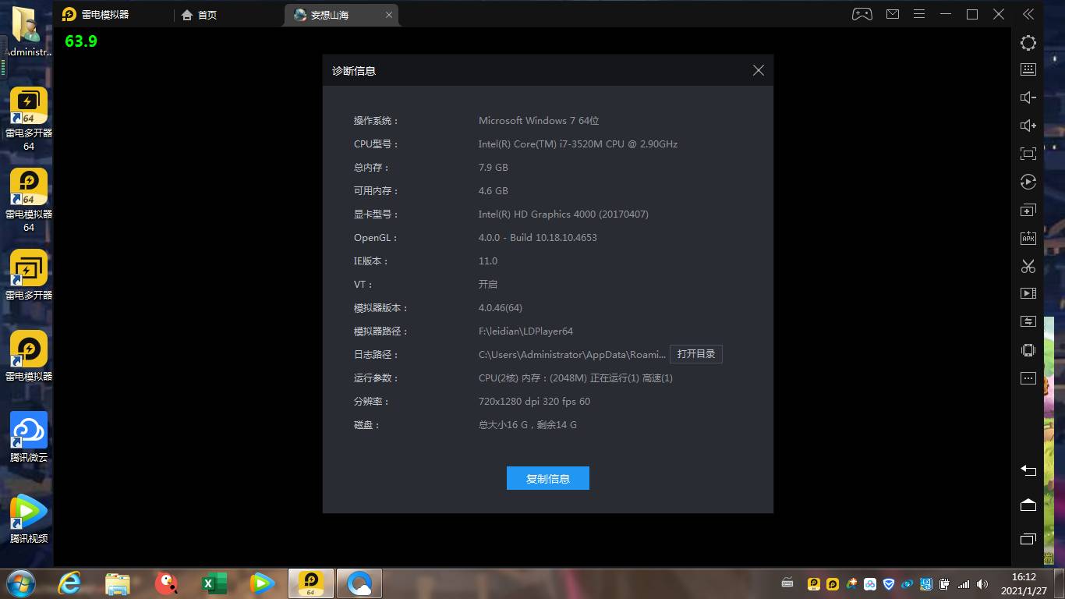Open the keyboard mapping tool
The height and width of the screenshot is (599, 1065).
coord(1028,69)
